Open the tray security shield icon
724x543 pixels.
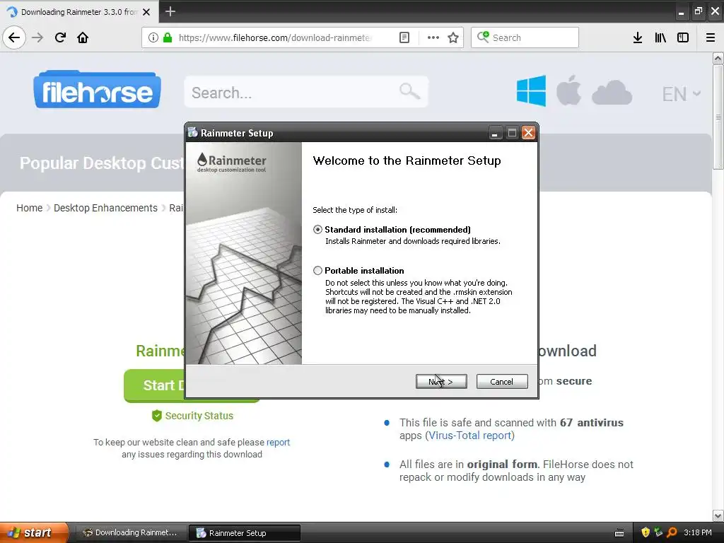[646, 532]
